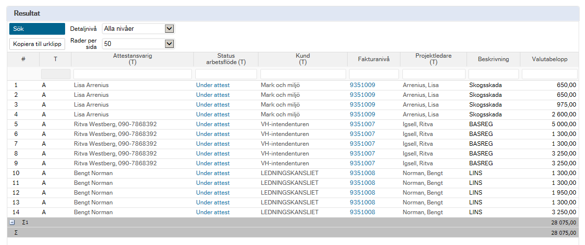This screenshot has height=245, width=585.
Task: Click amount 975,00 in row 3
Action: point(566,105)
